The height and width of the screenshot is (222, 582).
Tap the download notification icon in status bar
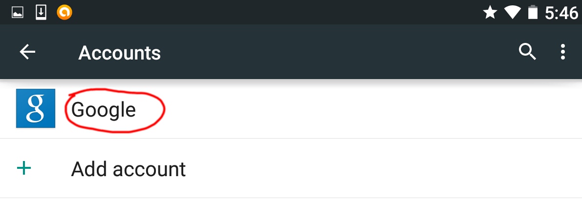coord(41,13)
